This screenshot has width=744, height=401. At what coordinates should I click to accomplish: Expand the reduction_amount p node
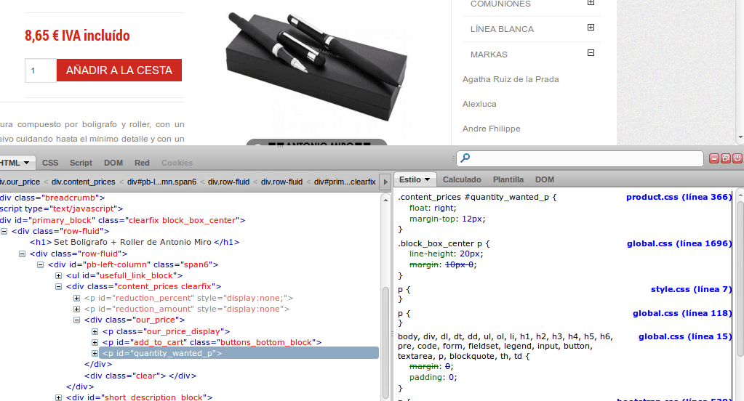[x=76, y=309]
